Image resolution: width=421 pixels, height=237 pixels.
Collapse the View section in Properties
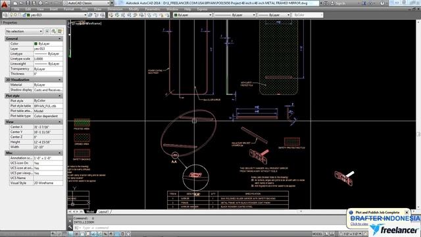59,122
